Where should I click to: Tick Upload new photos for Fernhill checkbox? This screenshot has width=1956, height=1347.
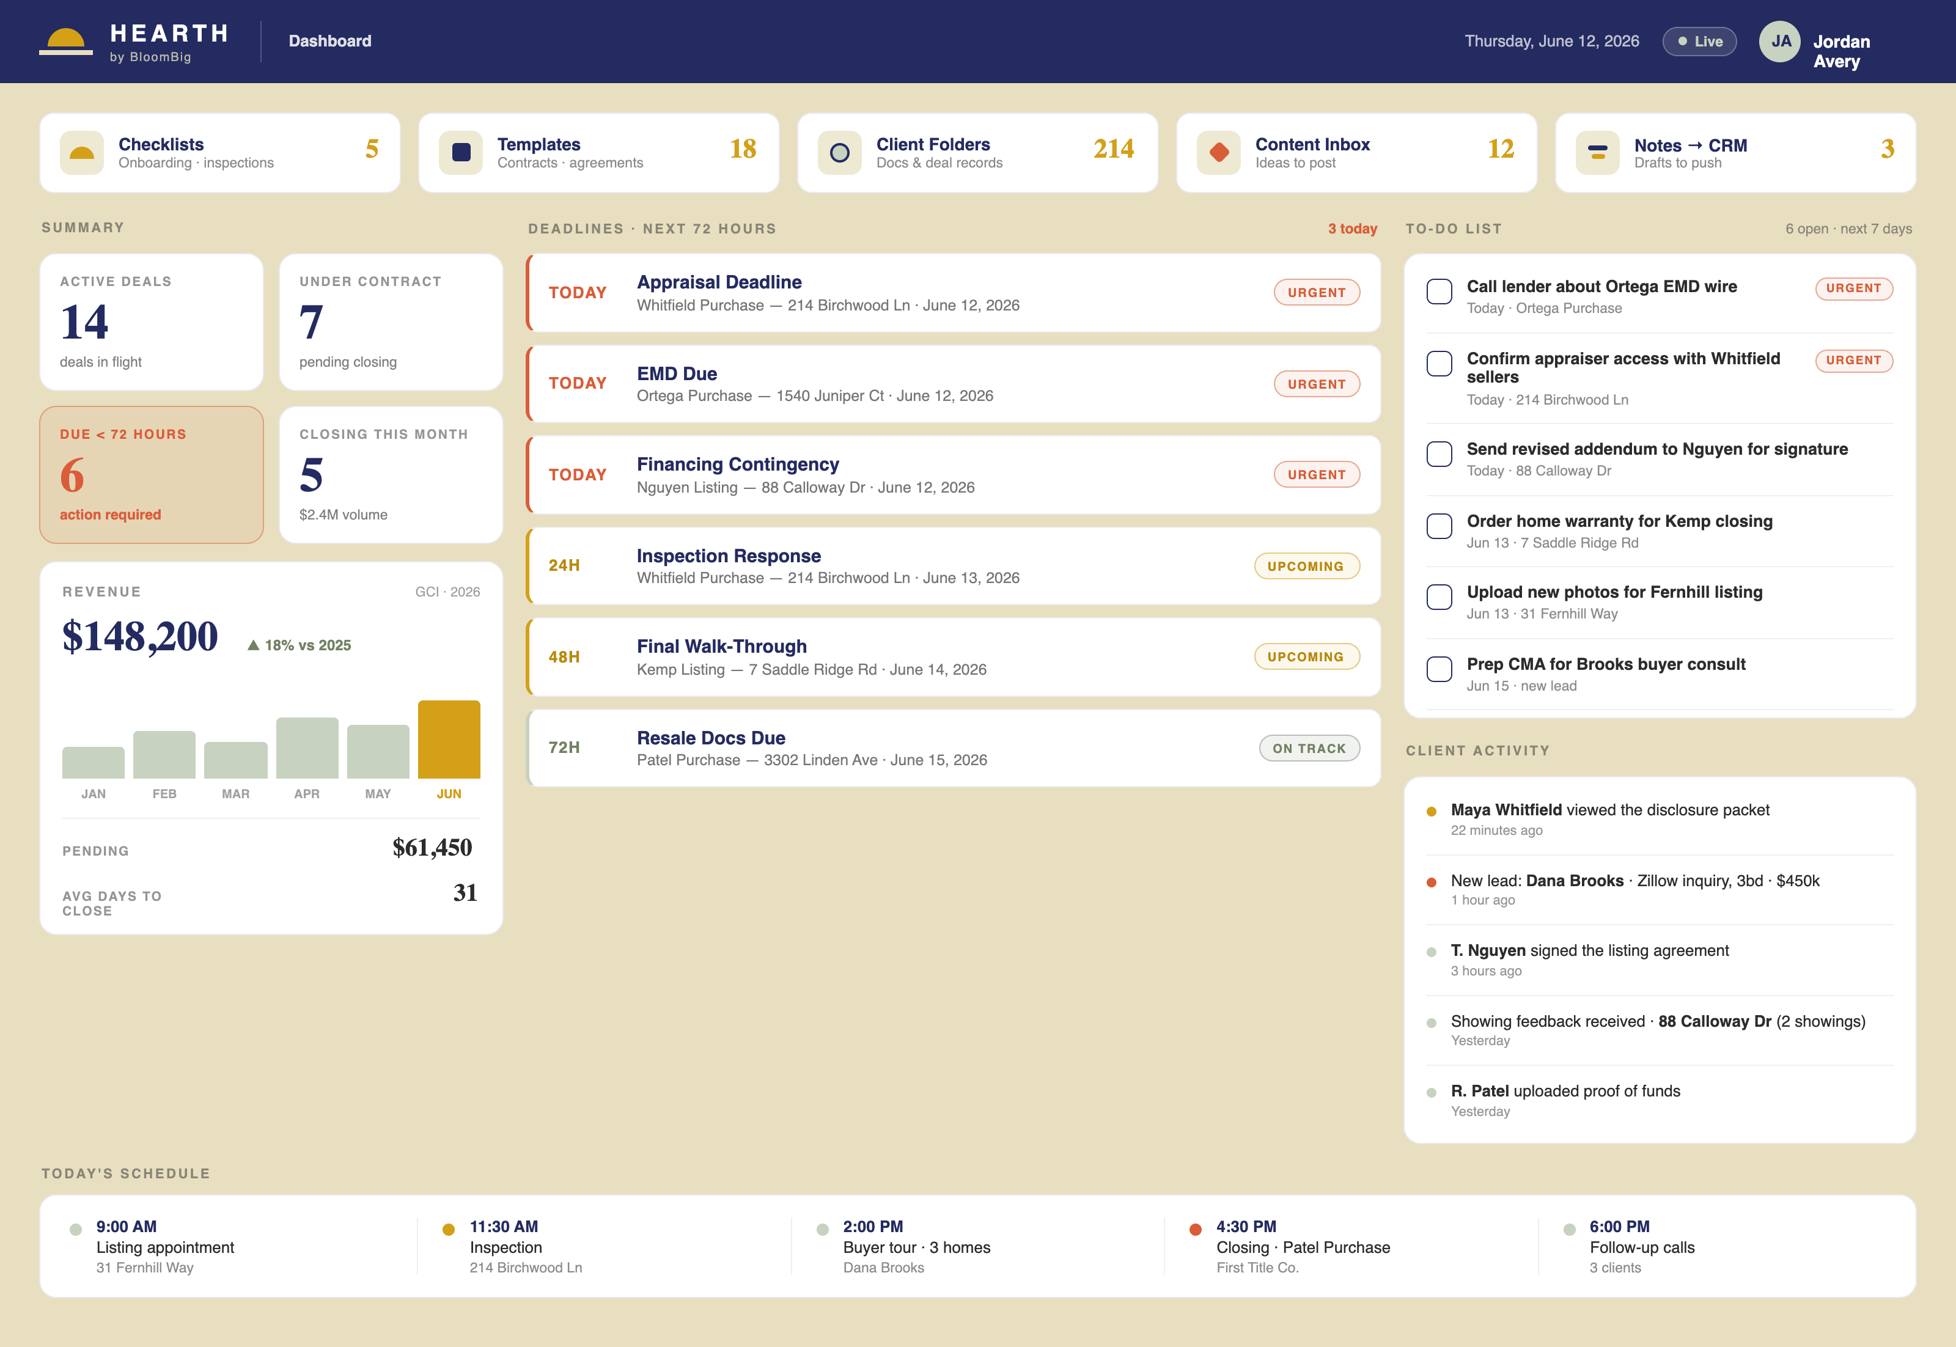point(1439,596)
